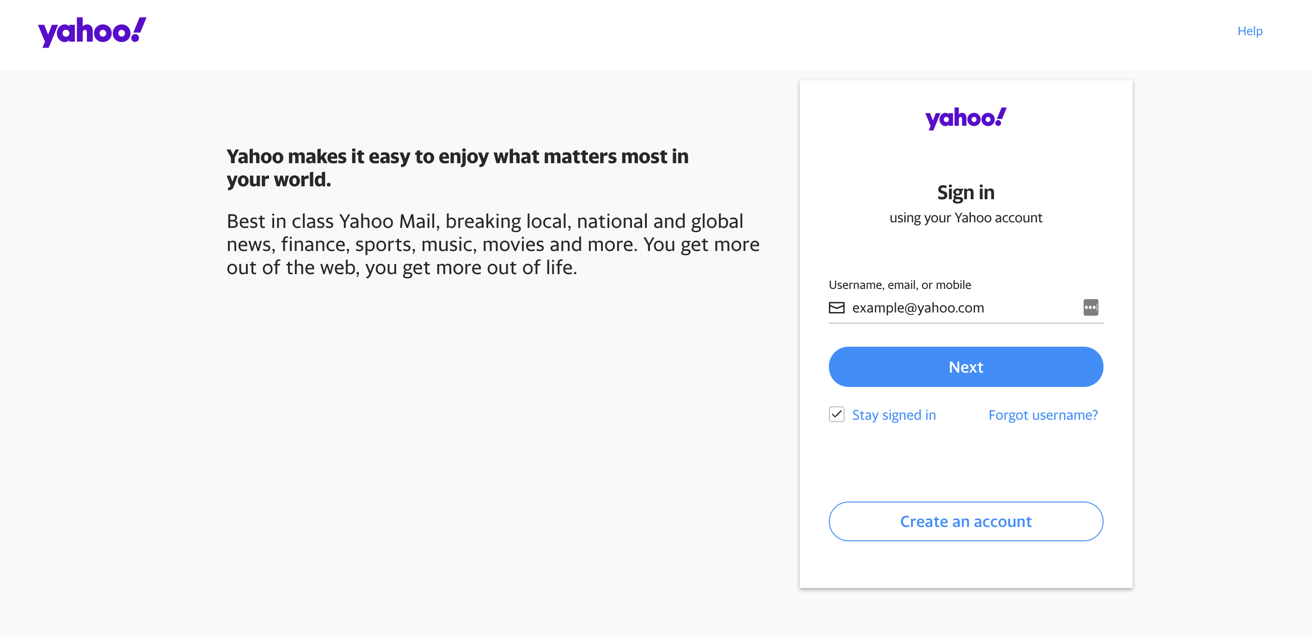Open the Help link

[1249, 31]
